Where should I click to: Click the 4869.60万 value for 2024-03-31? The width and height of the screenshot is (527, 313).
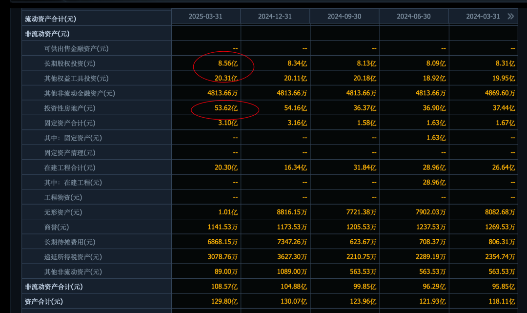click(500, 93)
